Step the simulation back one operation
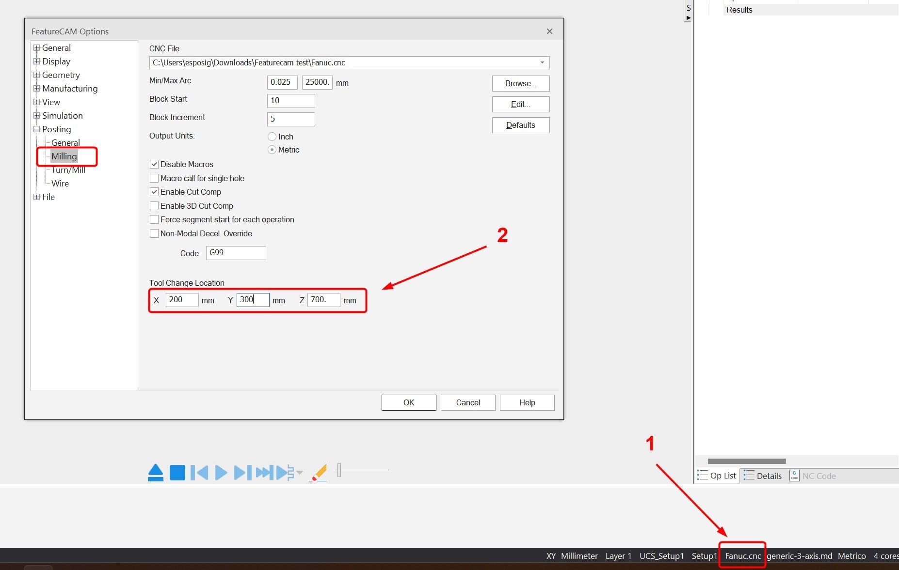Viewport: 899px width, 570px height. (x=199, y=472)
